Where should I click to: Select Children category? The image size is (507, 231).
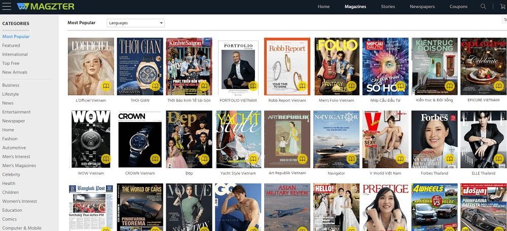pyautogui.click(x=10, y=192)
